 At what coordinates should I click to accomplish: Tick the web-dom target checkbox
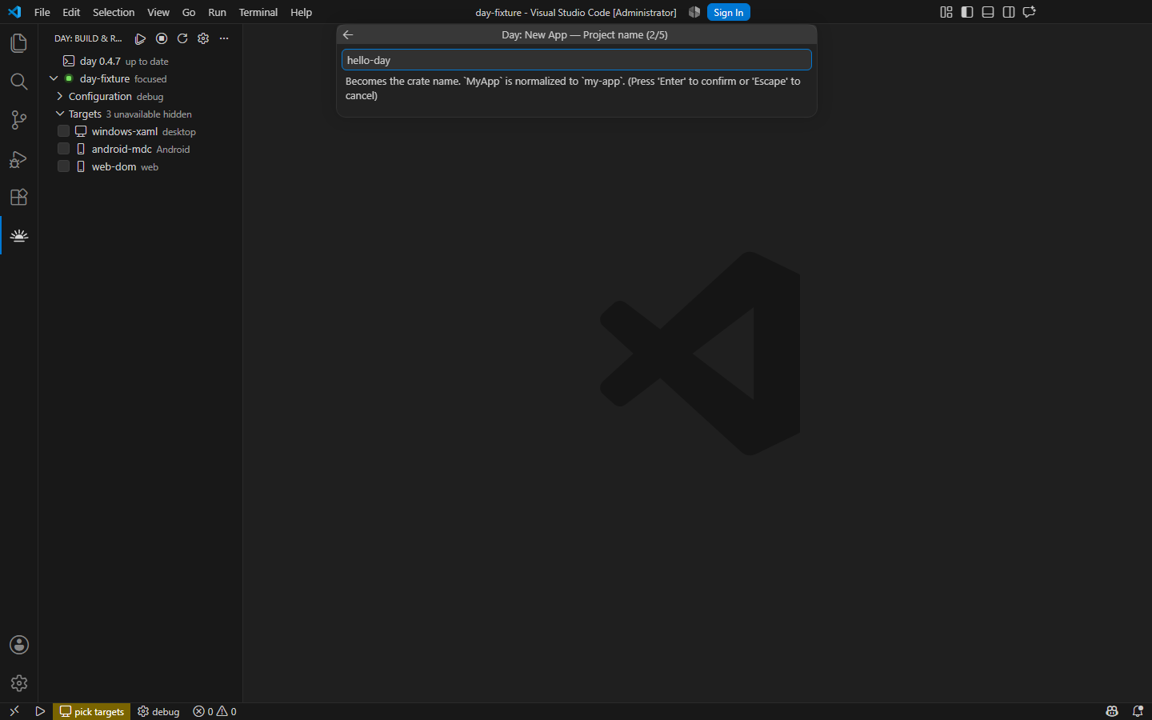(64, 166)
